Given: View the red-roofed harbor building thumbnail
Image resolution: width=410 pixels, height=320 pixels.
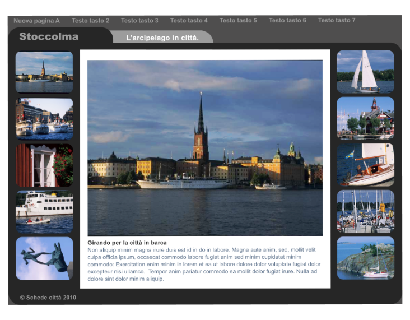Looking at the screenshot, I should tap(365, 118).
